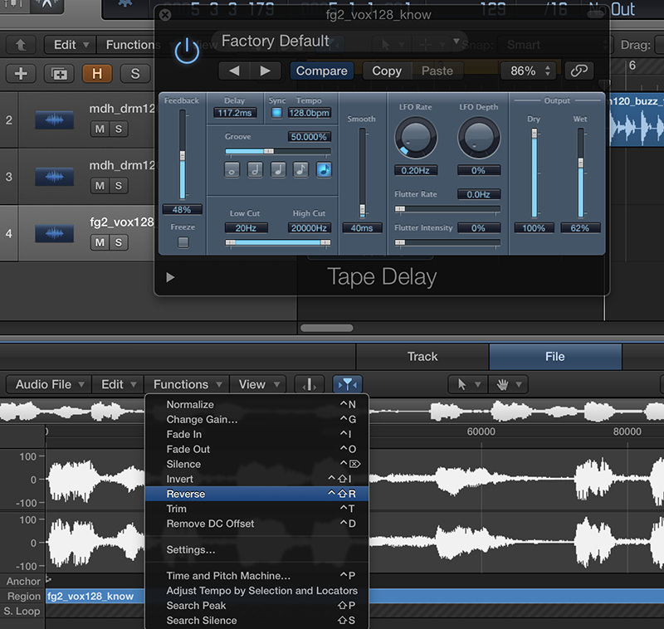The width and height of the screenshot is (664, 629).
Task: Expand Tape Delay extended parameters triangle
Action: coord(170,277)
